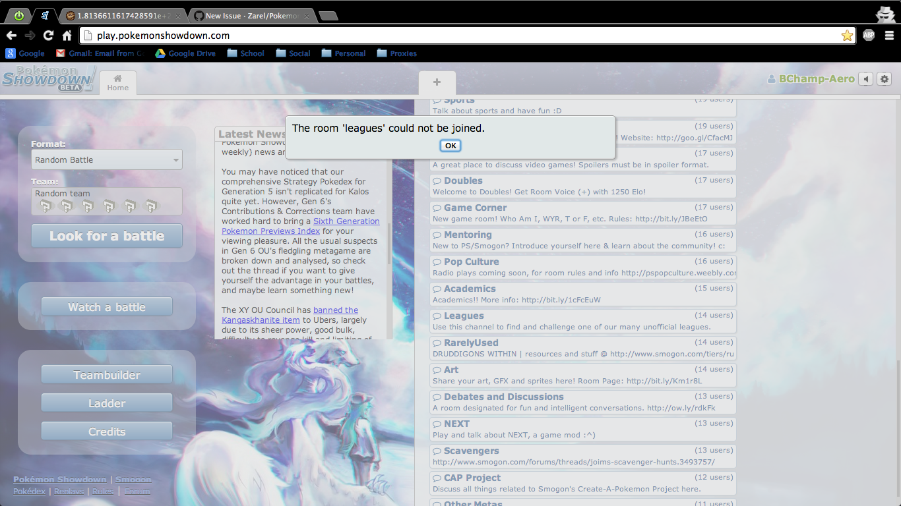Click the Pokémon Showdown BETA logo

49,78
